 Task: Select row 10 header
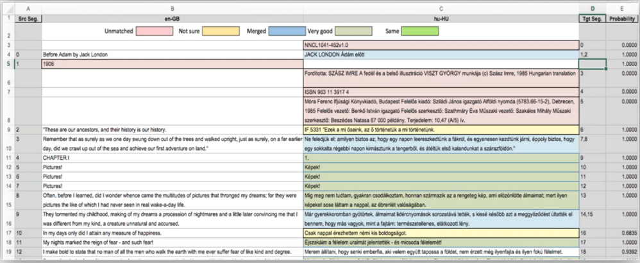8,144
